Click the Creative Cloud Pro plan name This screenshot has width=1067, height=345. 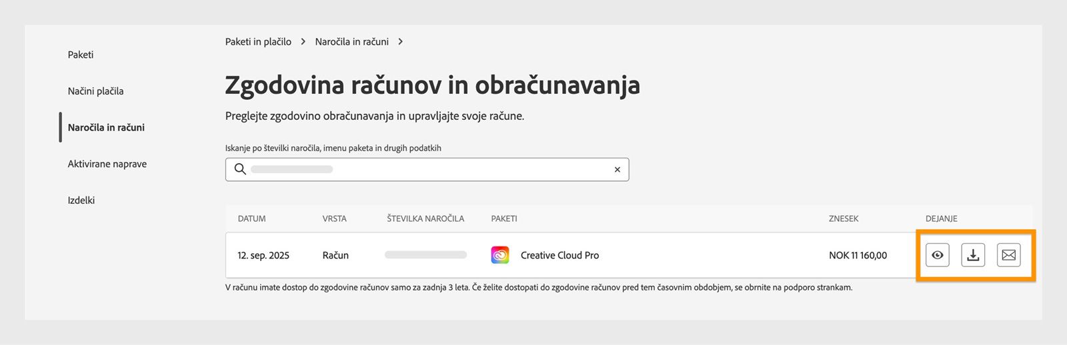(560, 255)
